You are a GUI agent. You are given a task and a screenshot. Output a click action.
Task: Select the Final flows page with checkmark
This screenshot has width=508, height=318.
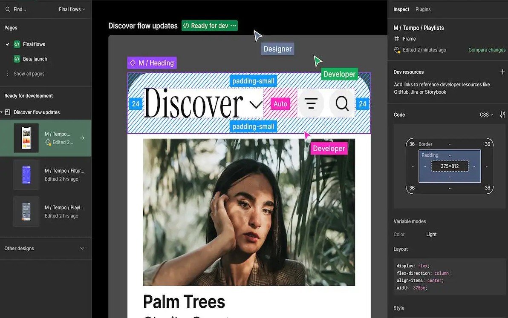click(x=34, y=44)
